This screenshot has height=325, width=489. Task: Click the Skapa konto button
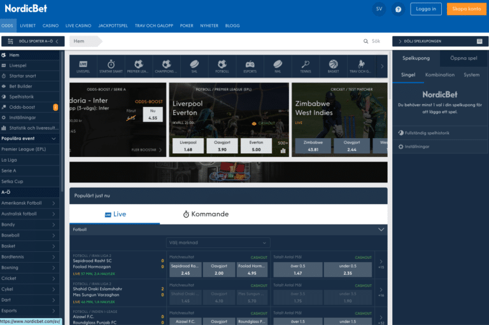pyautogui.click(x=467, y=9)
